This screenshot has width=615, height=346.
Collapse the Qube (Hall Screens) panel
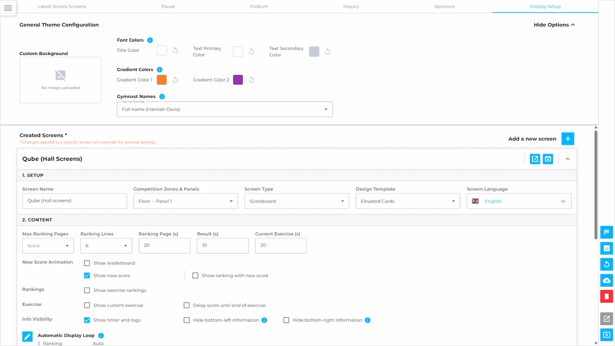point(568,159)
